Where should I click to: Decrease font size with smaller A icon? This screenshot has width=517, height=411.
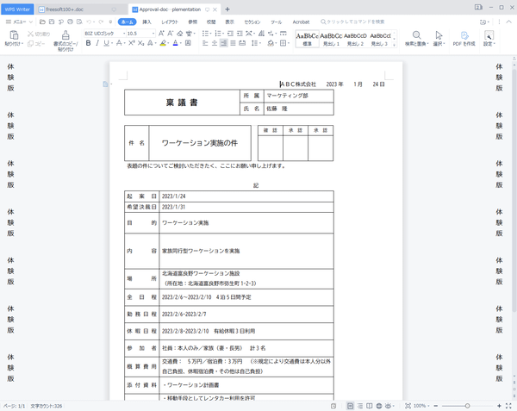point(170,34)
